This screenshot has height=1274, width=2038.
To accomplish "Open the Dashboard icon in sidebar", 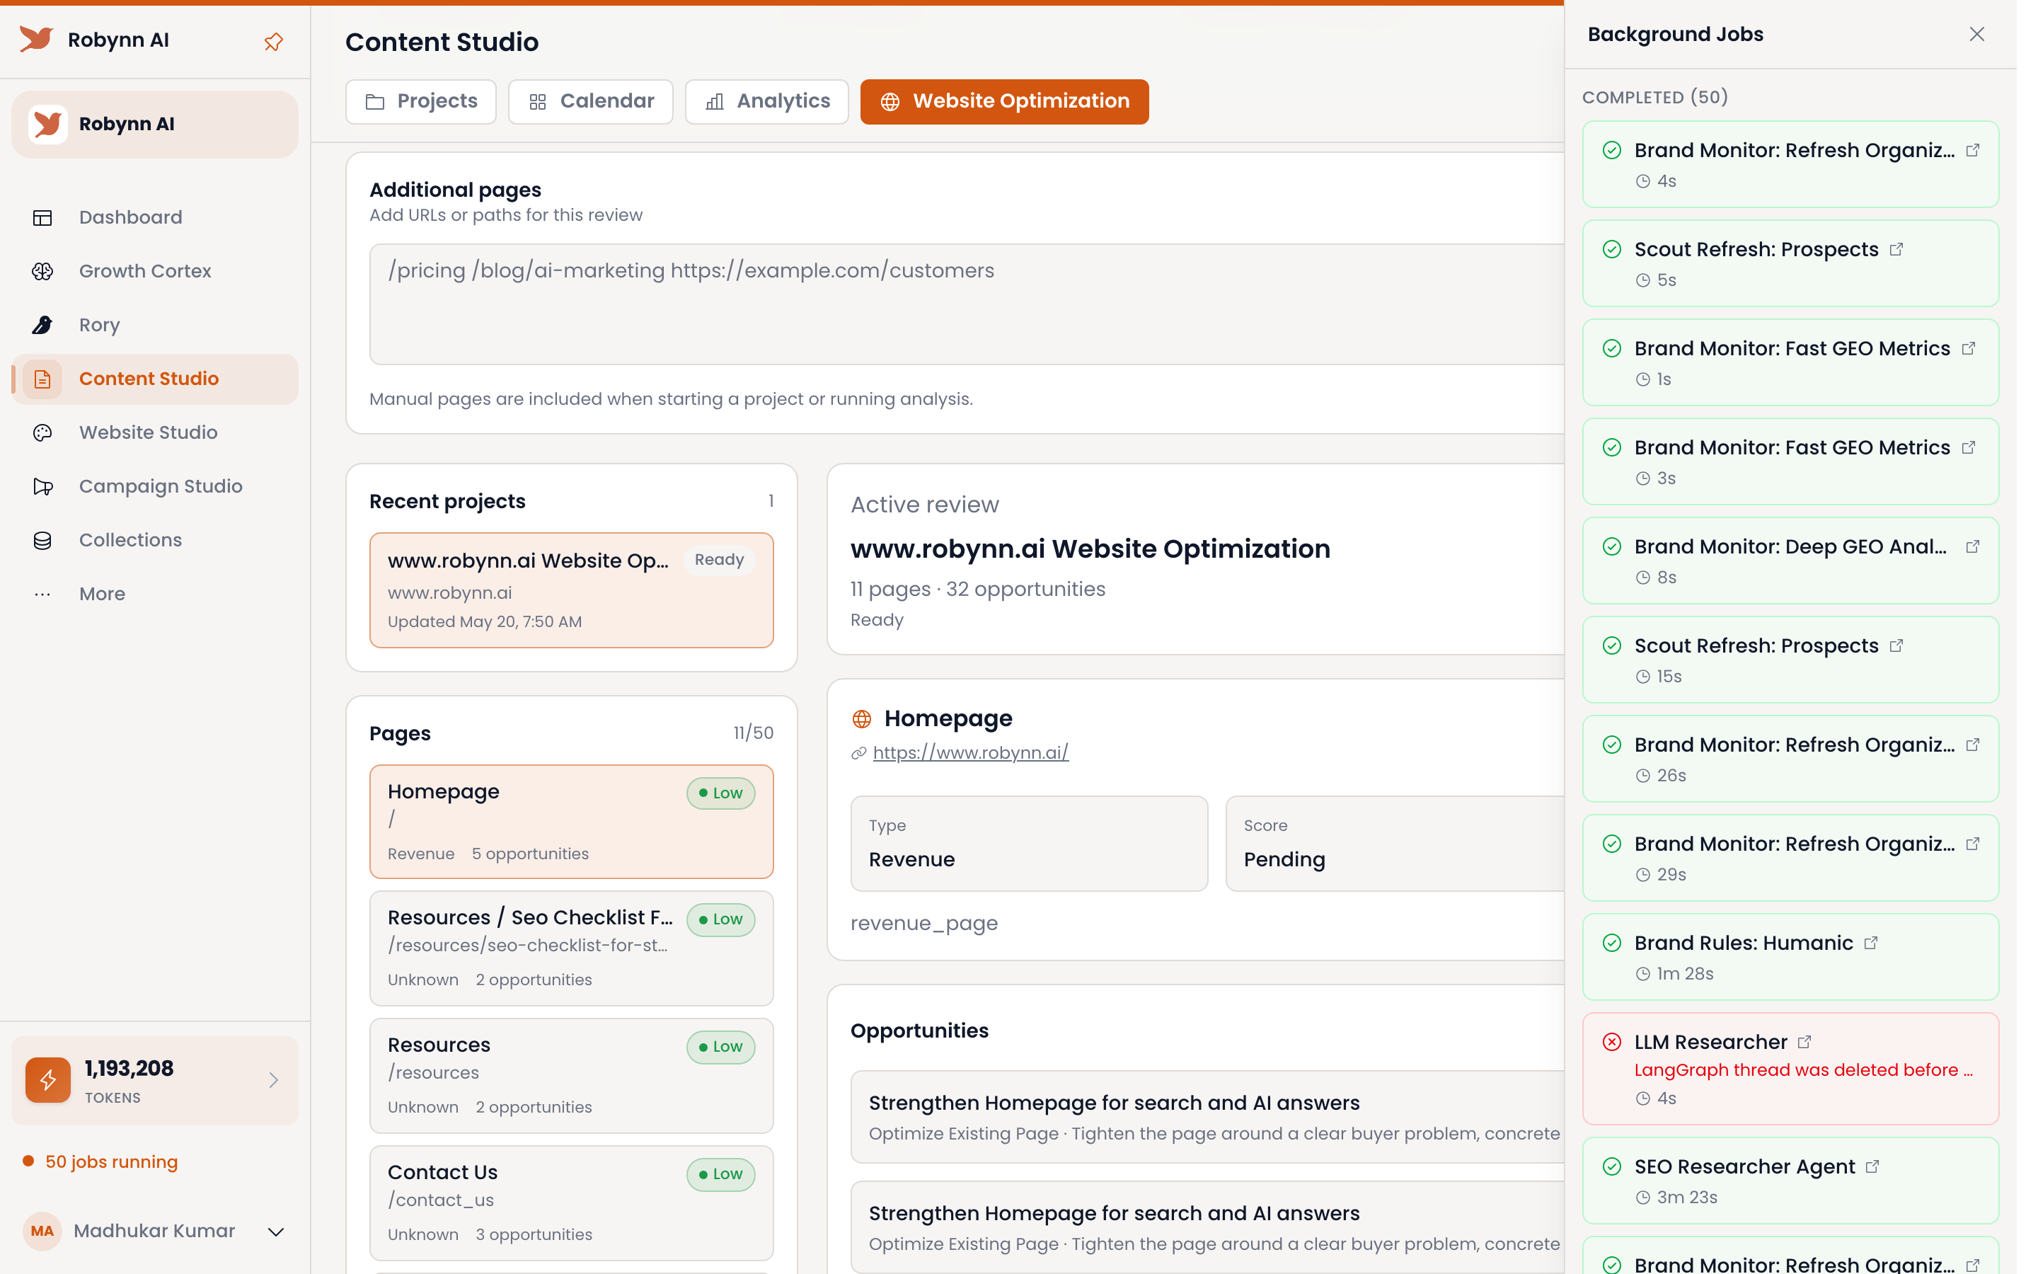I will pos(42,217).
